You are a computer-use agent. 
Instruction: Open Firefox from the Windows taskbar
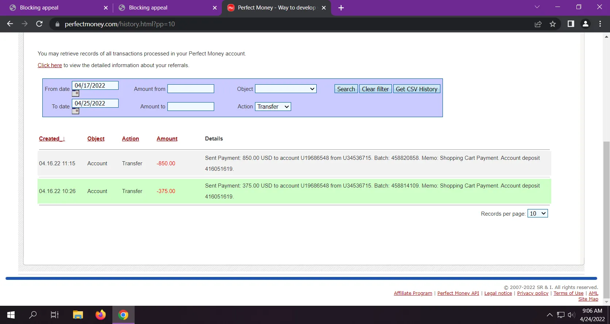pyautogui.click(x=100, y=315)
